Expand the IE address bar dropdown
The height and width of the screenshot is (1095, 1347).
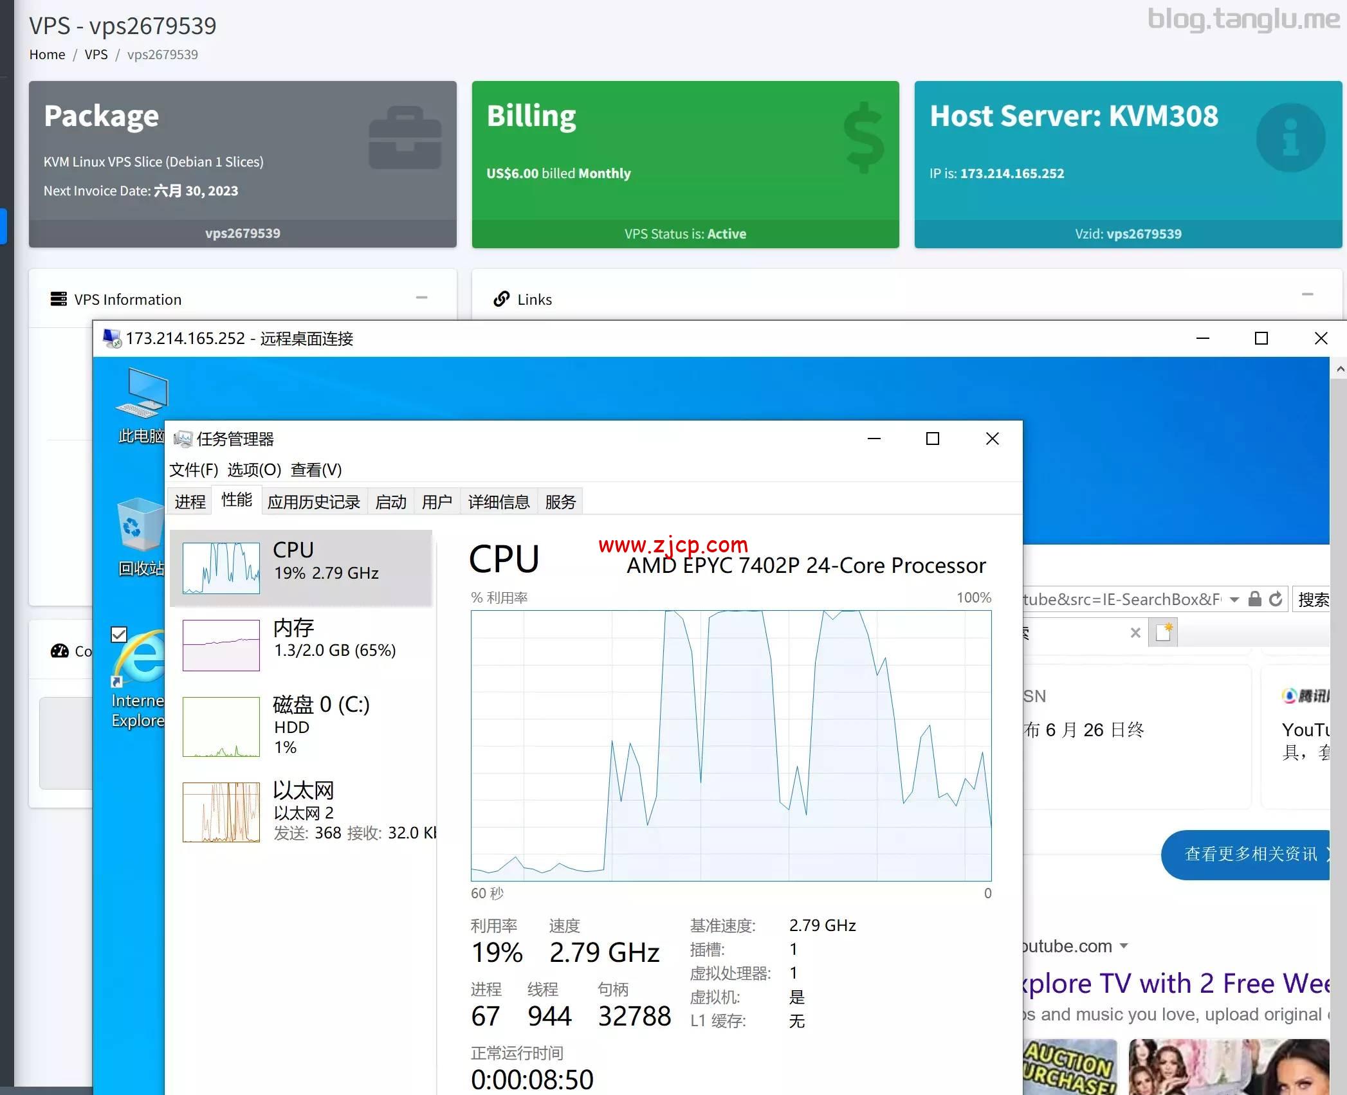pyautogui.click(x=1234, y=600)
